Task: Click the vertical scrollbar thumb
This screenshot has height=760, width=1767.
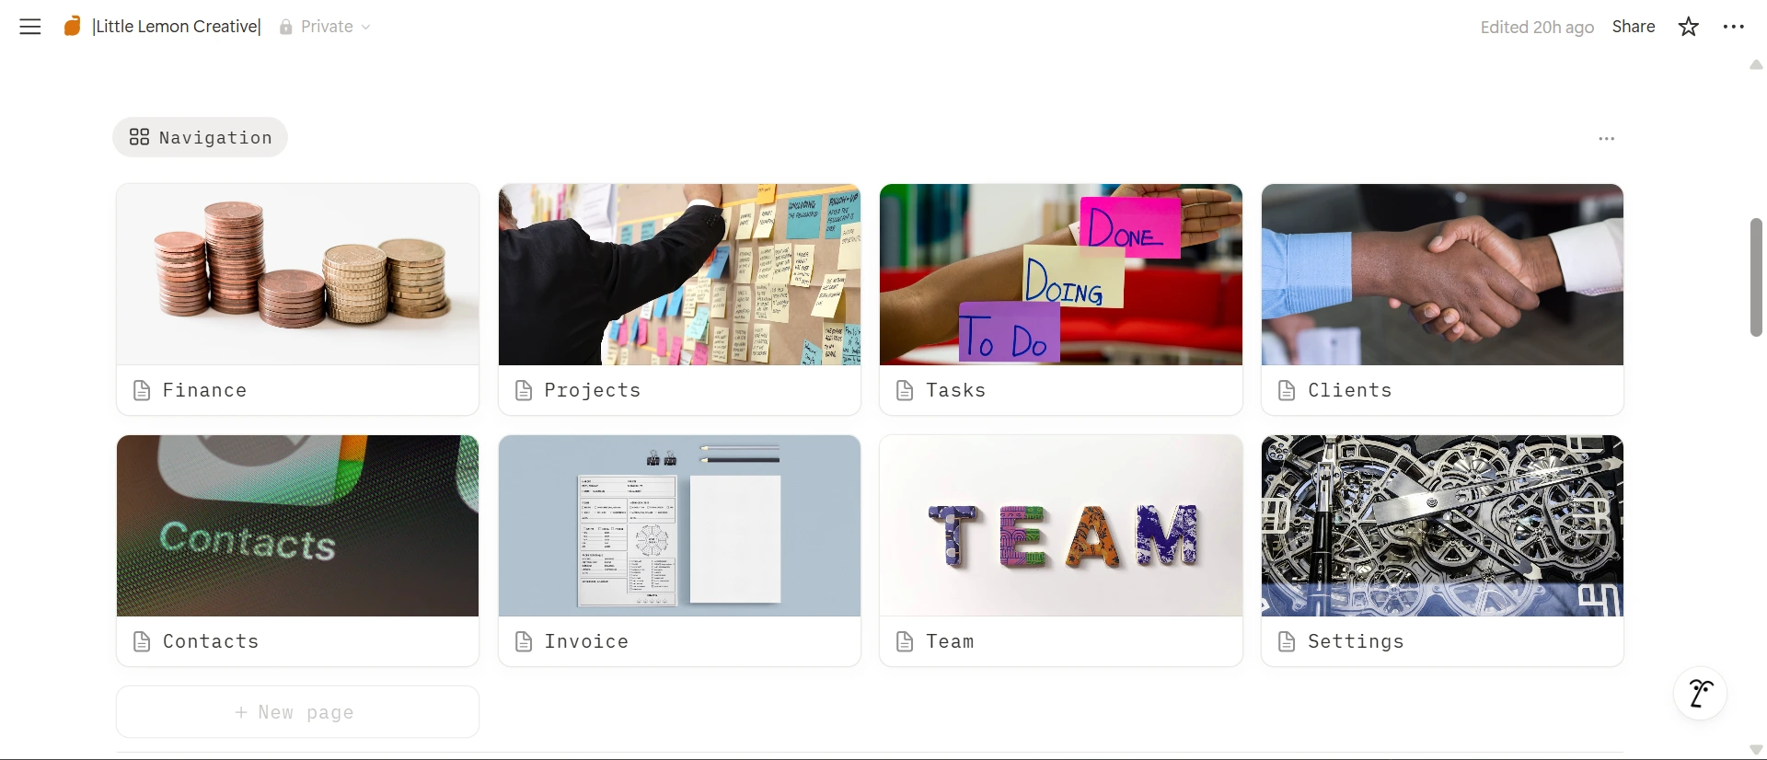Action: point(1756,277)
